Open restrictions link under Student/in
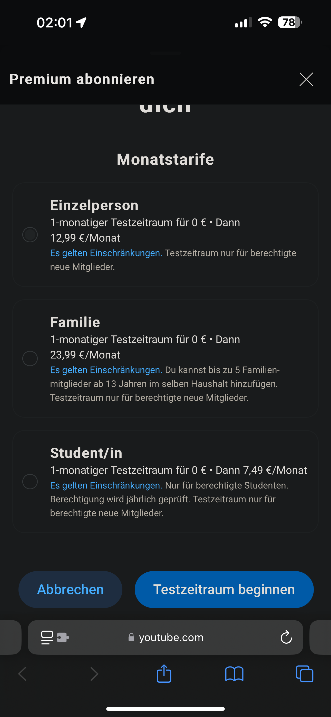This screenshot has height=717, width=331. [106, 485]
